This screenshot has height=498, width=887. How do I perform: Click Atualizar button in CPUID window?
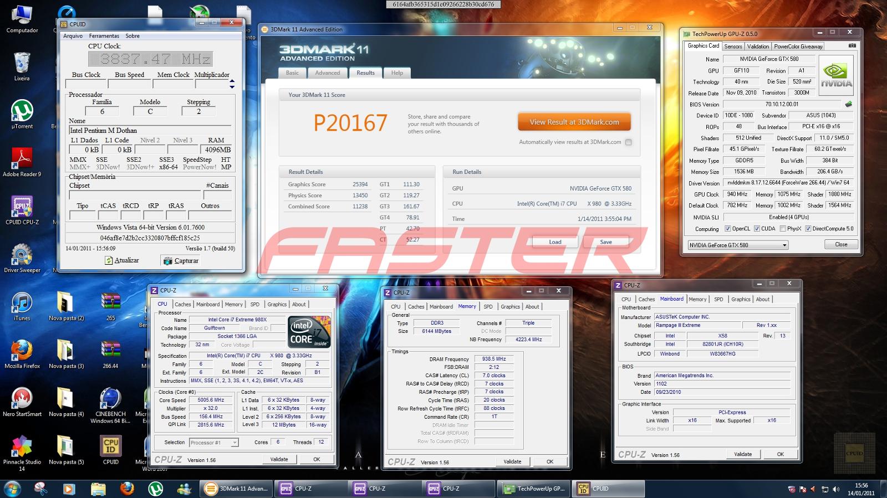122,260
